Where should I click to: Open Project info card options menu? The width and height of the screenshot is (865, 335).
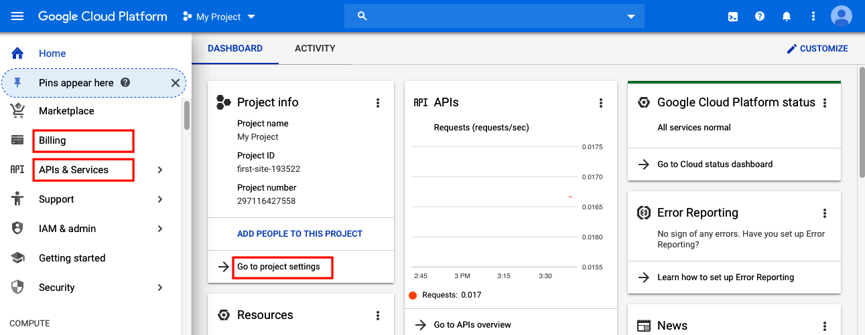point(378,103)
